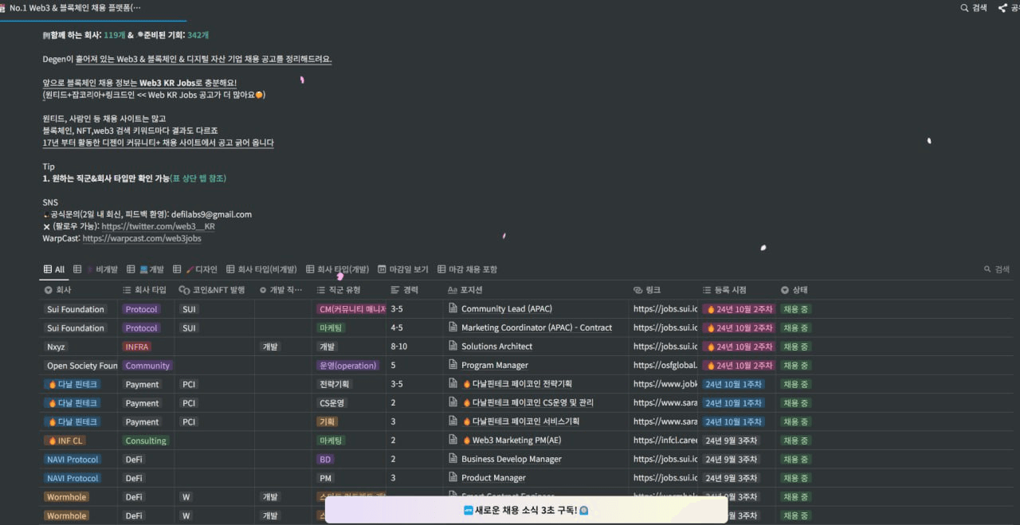Click the document icon beside Solutions Architect
This screenshot has width=1020, height=525.
(x=453, y=347)
